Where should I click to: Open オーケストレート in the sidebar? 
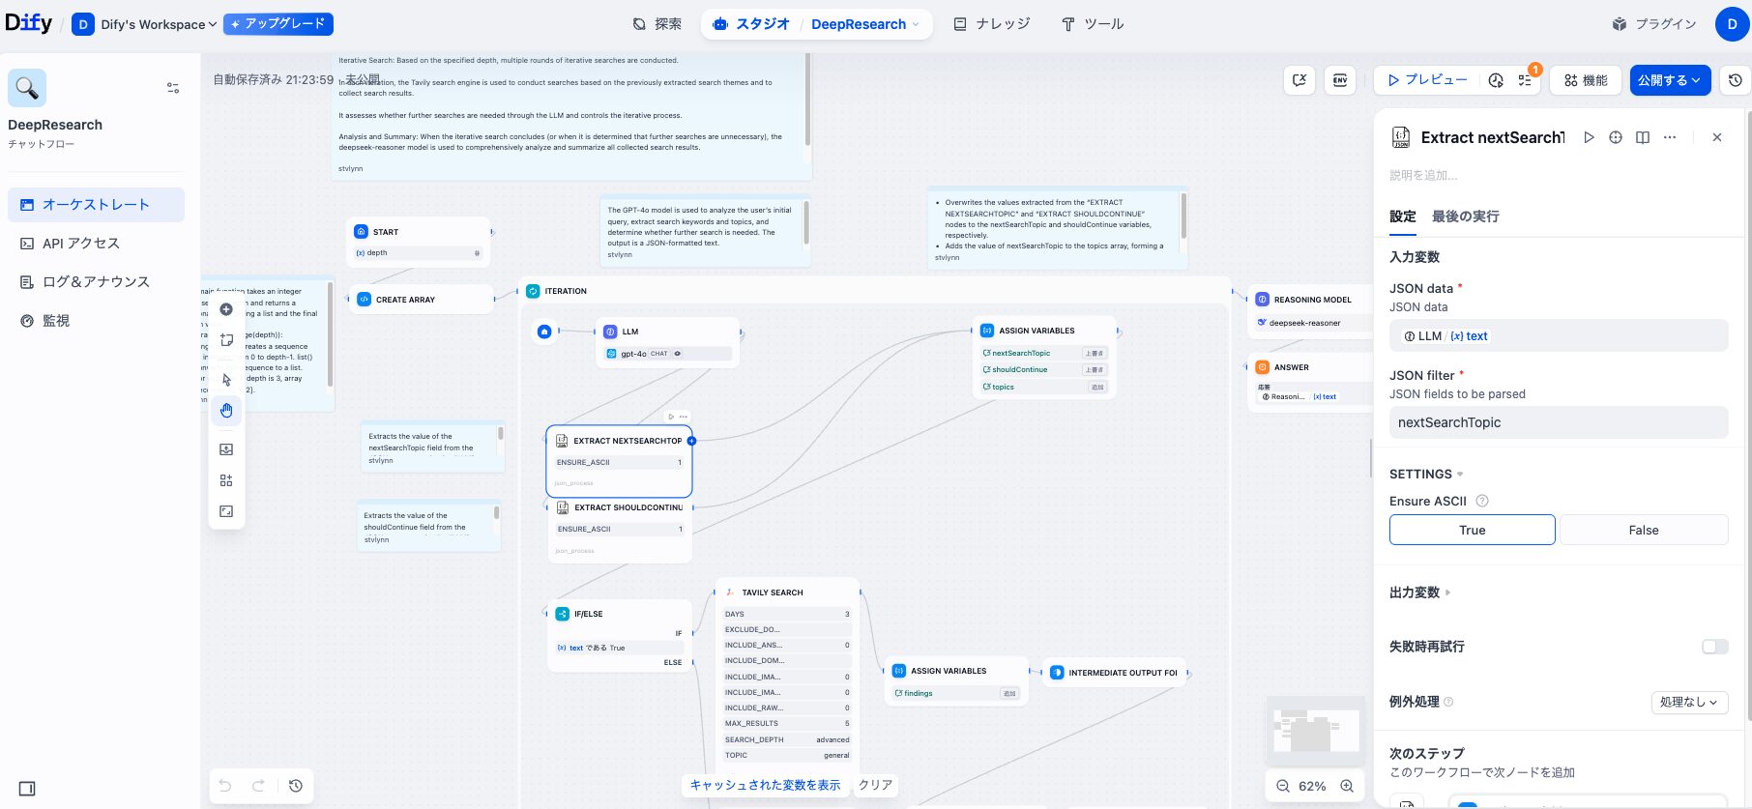coord(96,205)
